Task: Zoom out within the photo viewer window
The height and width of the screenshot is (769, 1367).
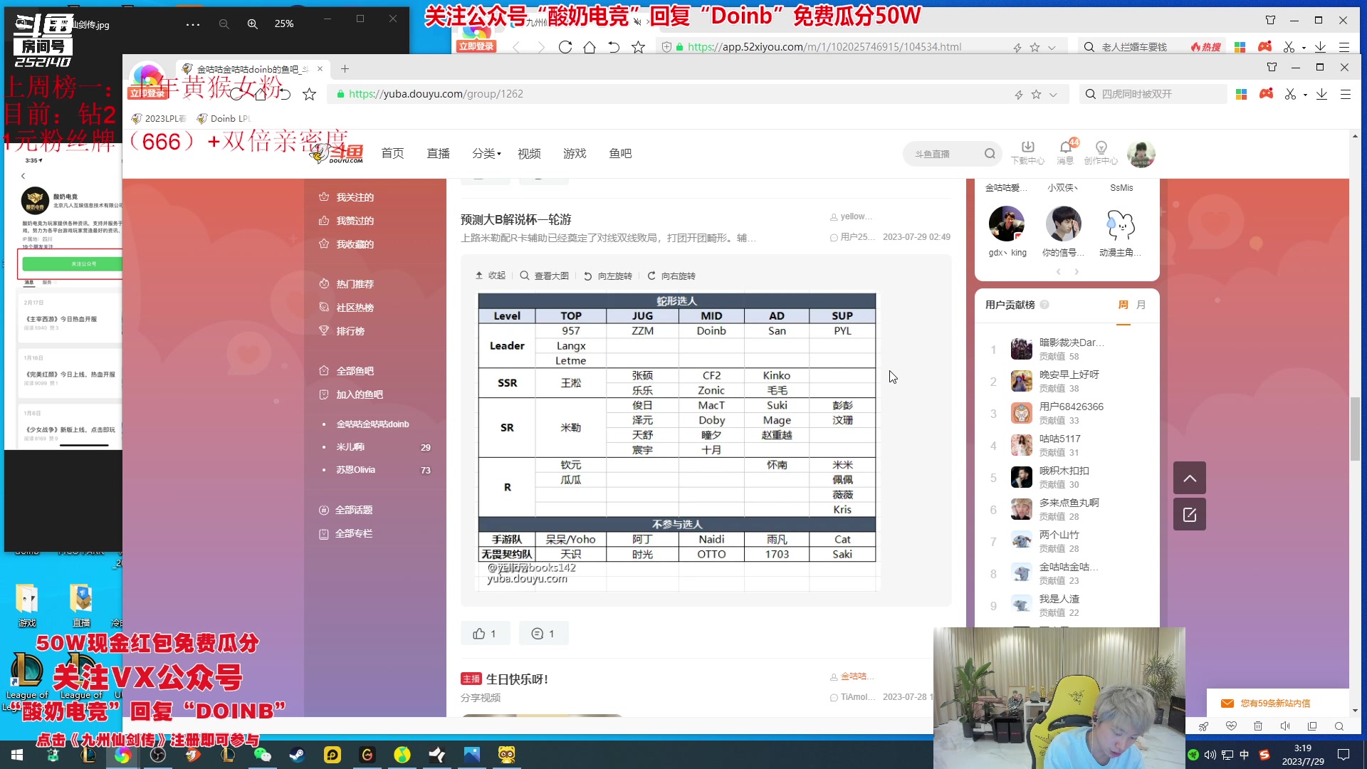Action: click(x=224, y=23)
